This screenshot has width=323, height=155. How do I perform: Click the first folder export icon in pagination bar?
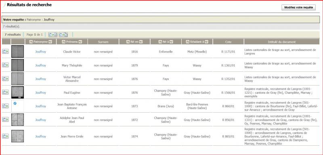pyautogui.click(x=53, y=35)
